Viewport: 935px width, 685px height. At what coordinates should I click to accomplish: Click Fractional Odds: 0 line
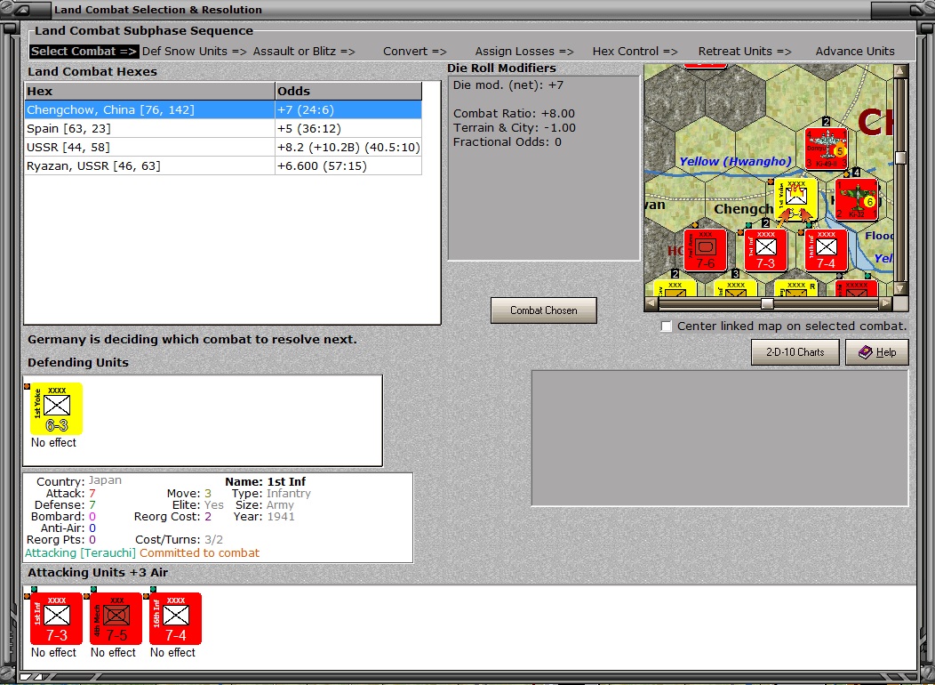pos(507,142)
